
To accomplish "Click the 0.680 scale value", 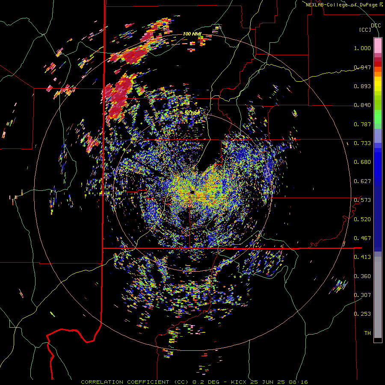I will 362,162.
